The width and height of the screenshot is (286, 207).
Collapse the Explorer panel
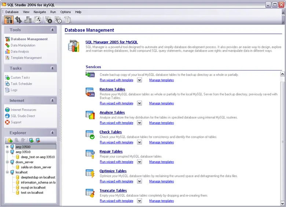(x=52, y=133)
